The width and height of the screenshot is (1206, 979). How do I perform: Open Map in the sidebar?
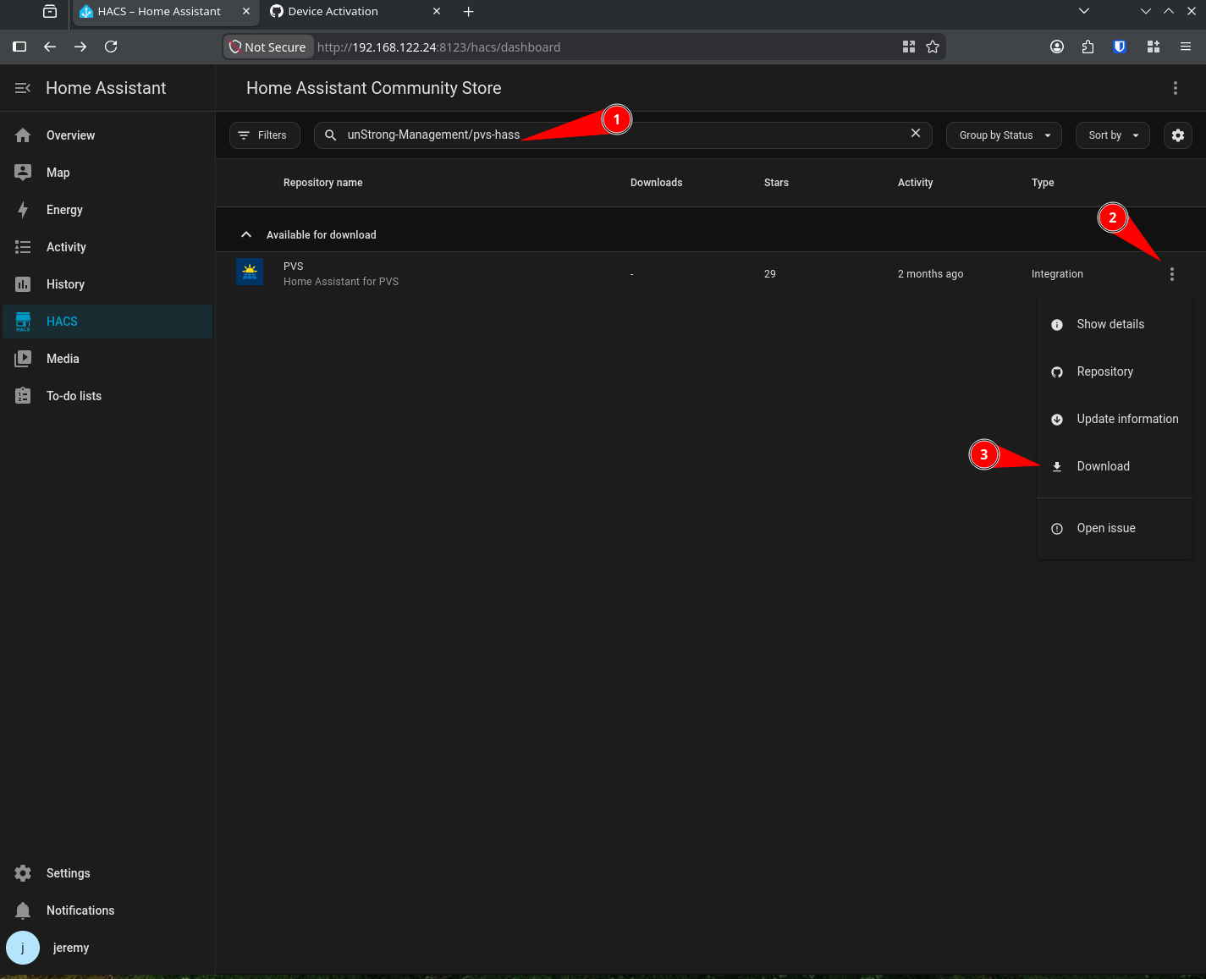pyautogui.click(x=107, y=173)
